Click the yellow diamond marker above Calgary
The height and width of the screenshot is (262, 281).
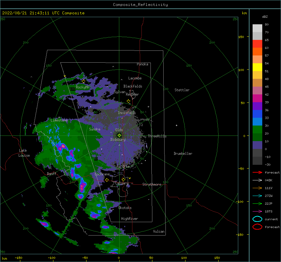tap(123, 179)
